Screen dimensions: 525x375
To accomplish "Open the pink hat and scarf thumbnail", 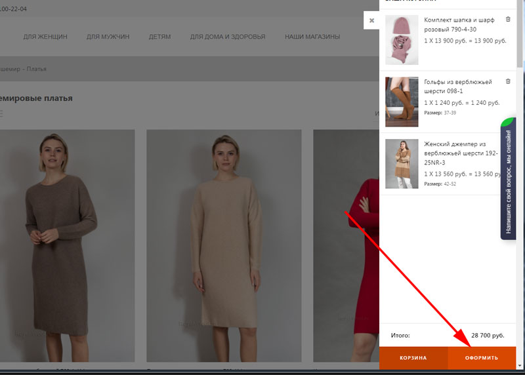I will click(402, 39).
